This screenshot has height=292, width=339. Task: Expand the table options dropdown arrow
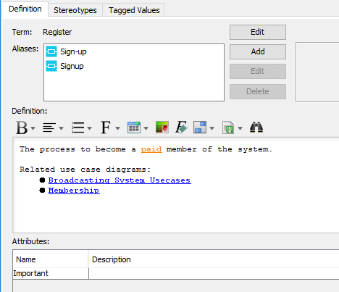(x=146, y=128)
